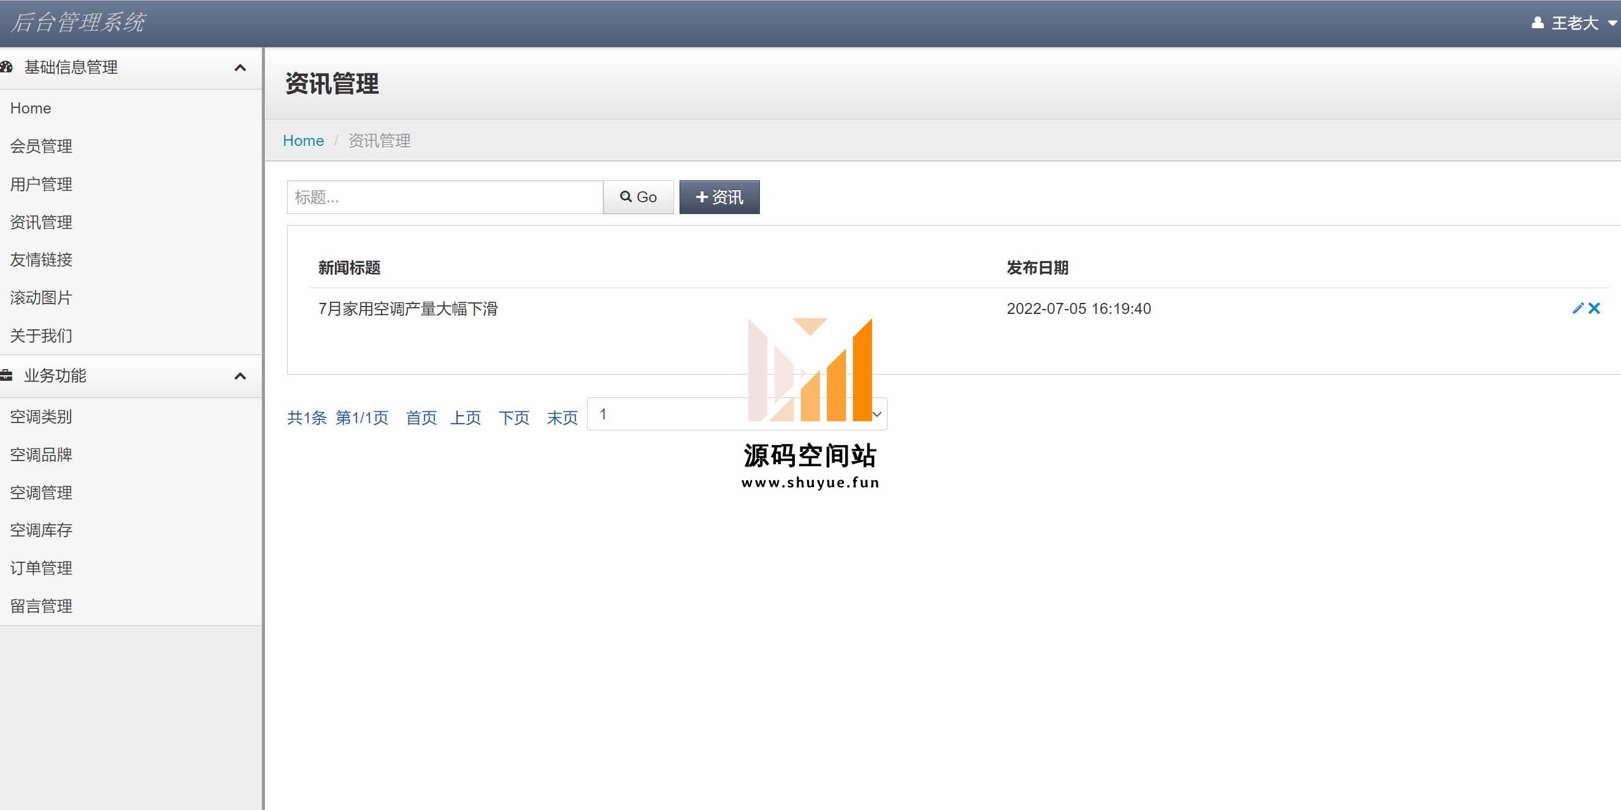Image resolution: width=1621 pixels, height=810 pixels.
Task: Open 用户管理 in the sidebar
Action: (x=41, y=185)
